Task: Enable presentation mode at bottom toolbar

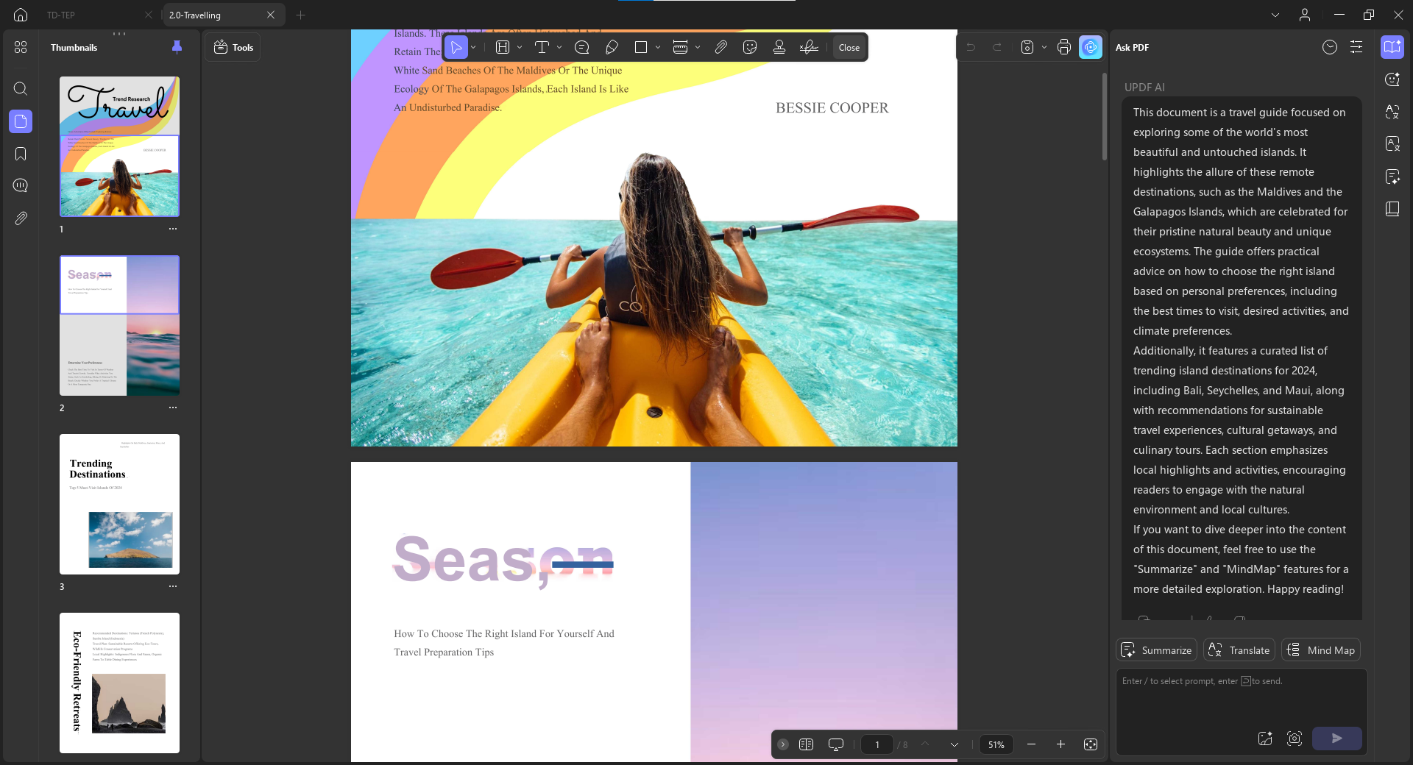Action: pyautogui.click(x=835, y=744)
